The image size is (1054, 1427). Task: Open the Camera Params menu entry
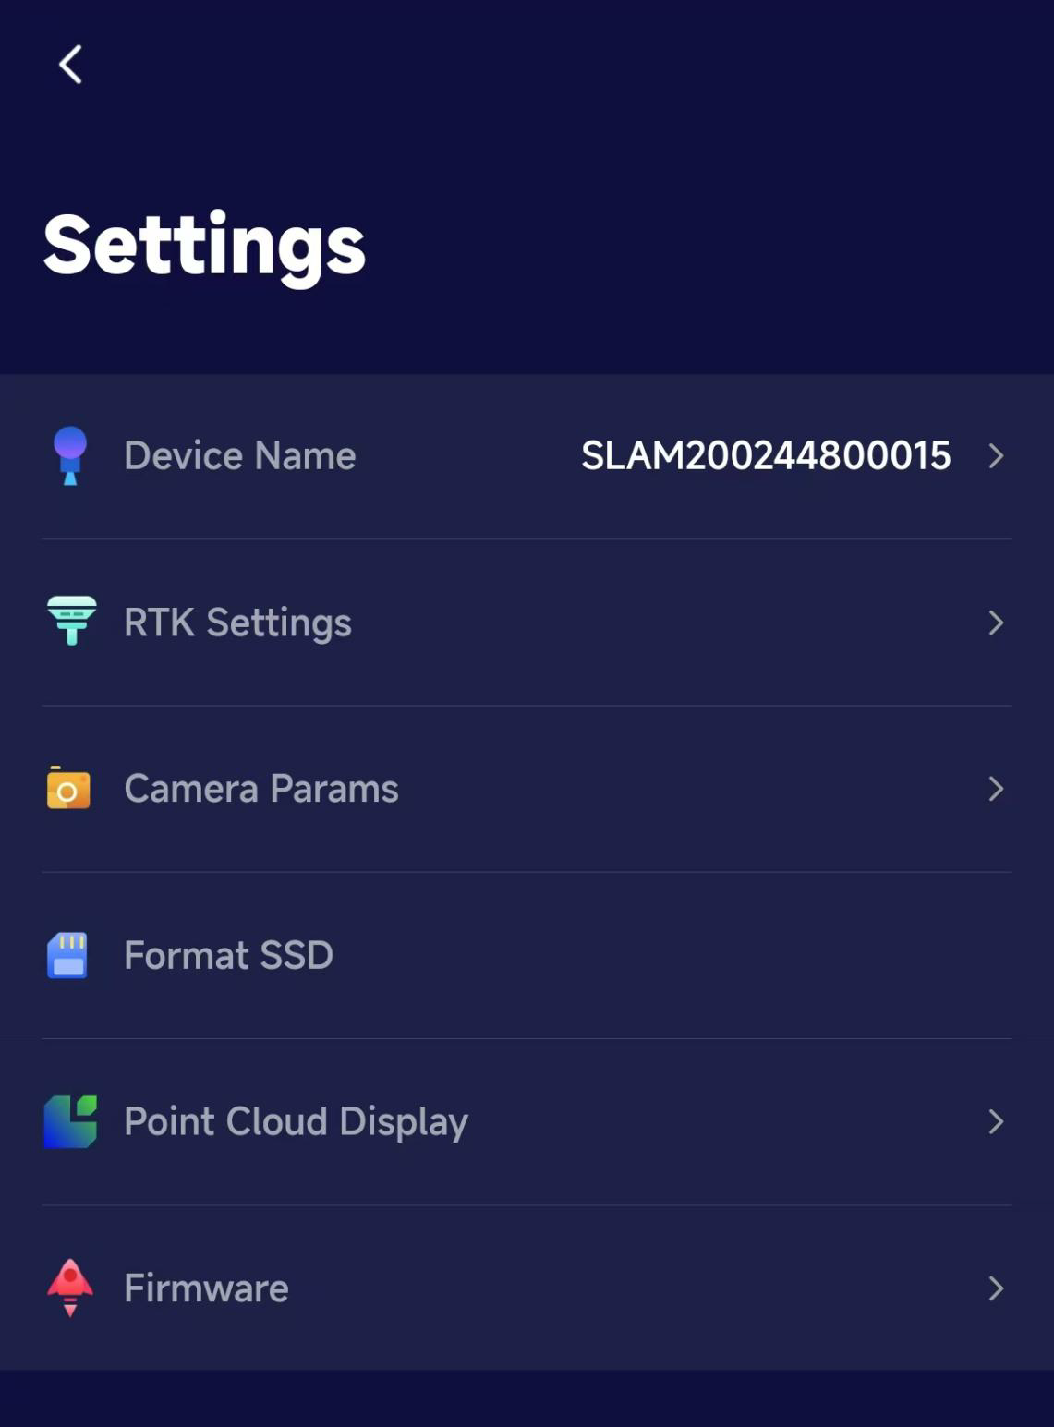tap(261, 789)
